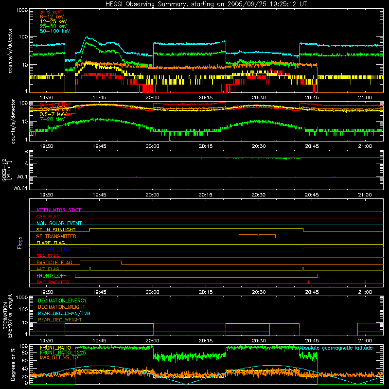Click the GAP_FLAG label
Image resolution: width=389 pixels, height=389 pixels.
click(x=48, y=216)
